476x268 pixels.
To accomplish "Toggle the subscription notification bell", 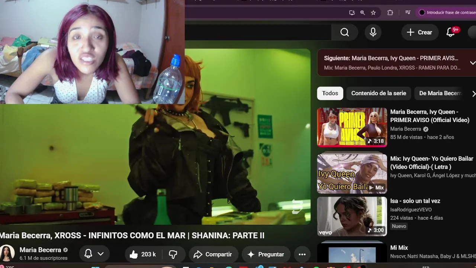I will point(88,254).
